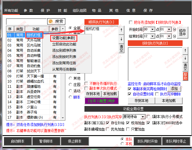192x150 pixels.
Task: Choose 添加到常用任务 menu entry
Action: point(64,63)
